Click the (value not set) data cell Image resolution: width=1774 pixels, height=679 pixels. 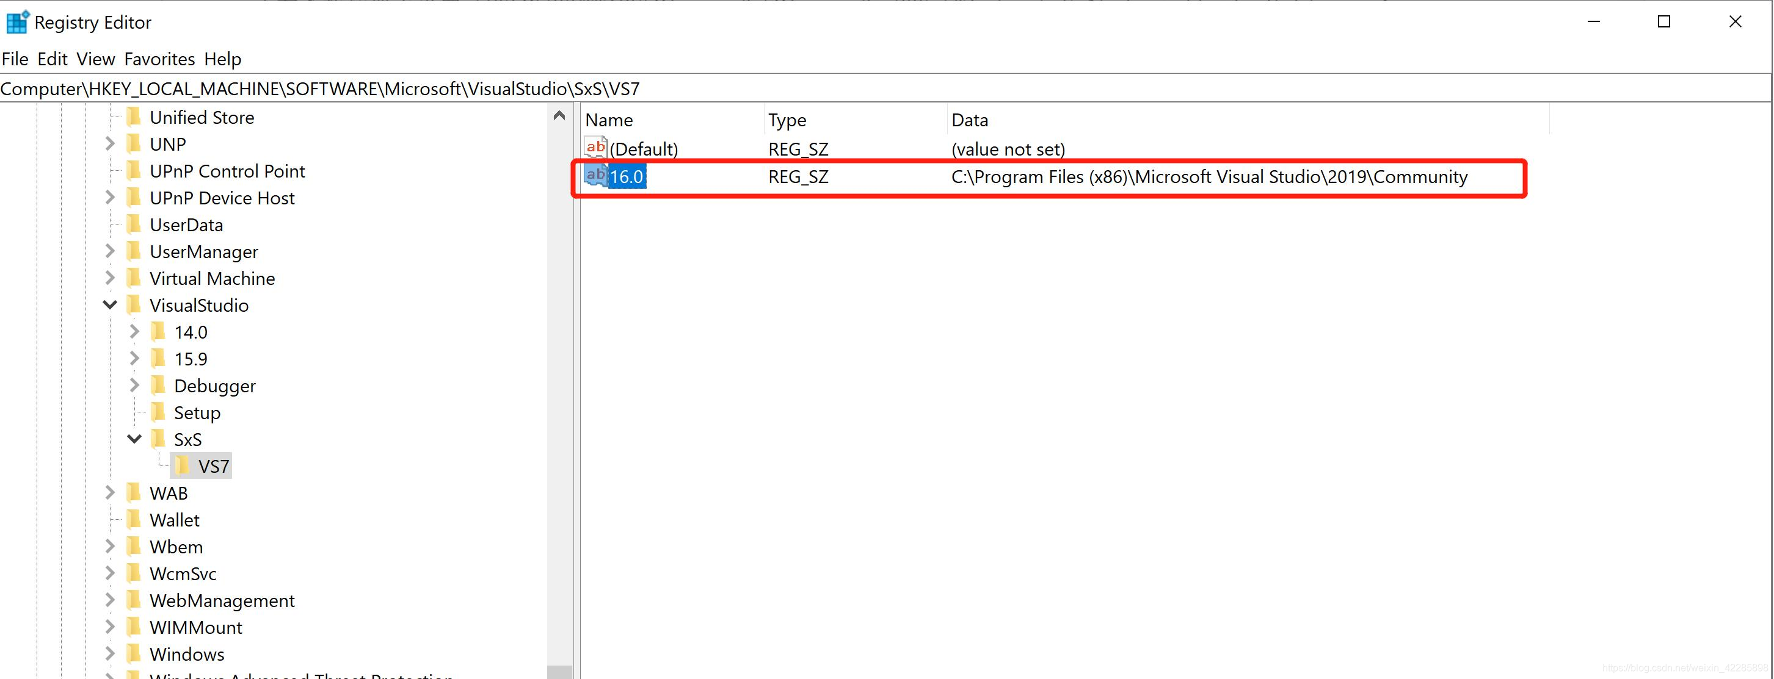coord(1008,149)
